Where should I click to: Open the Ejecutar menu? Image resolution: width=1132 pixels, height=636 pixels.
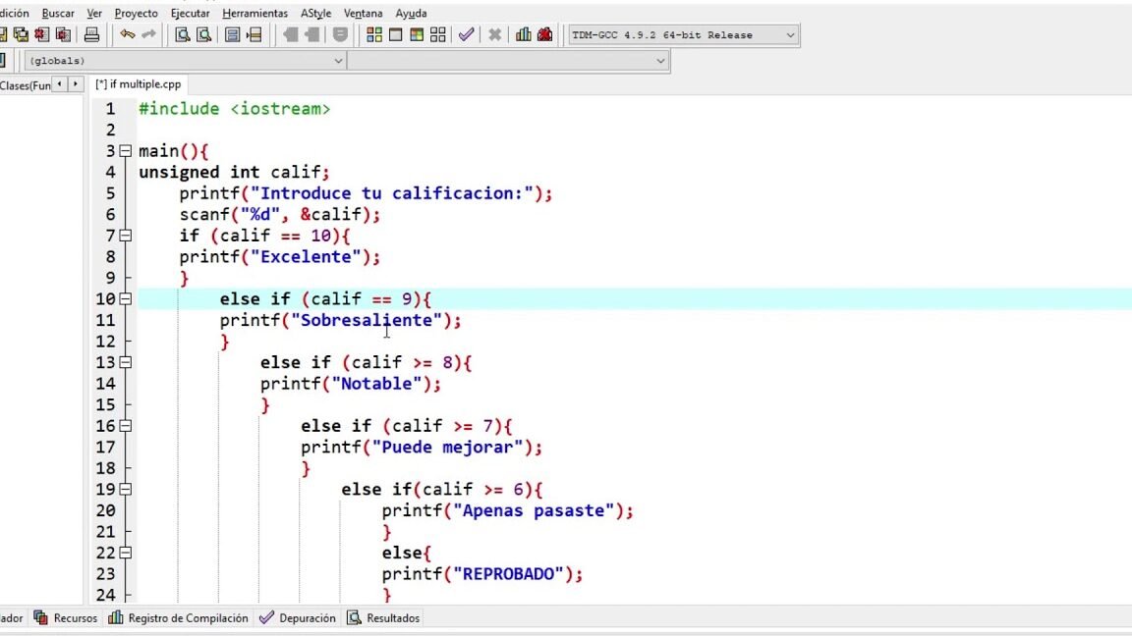pyautogui.click(x=190, y=13)
